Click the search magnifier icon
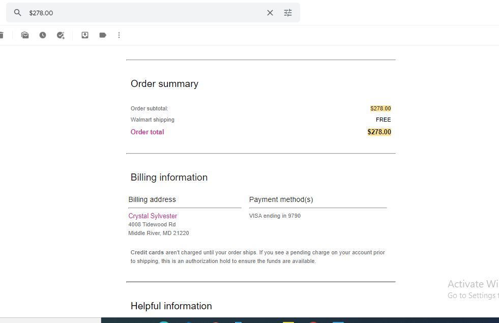This screenshot has height=323, width=499. [x=17, y=13]
